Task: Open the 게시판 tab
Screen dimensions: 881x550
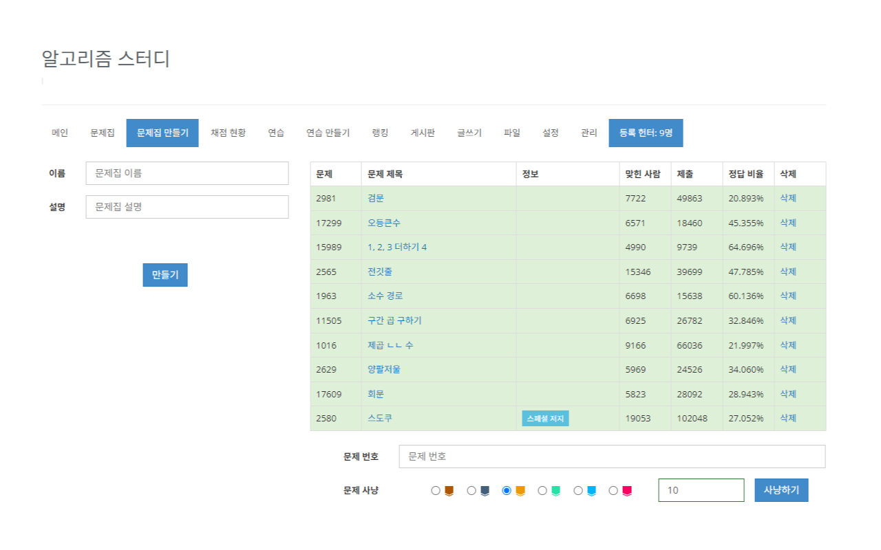Action: (x=423, y=133)
